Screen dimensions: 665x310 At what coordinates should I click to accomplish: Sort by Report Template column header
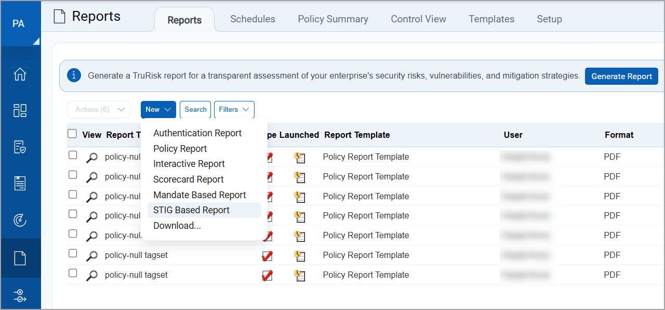coord(357,135)
